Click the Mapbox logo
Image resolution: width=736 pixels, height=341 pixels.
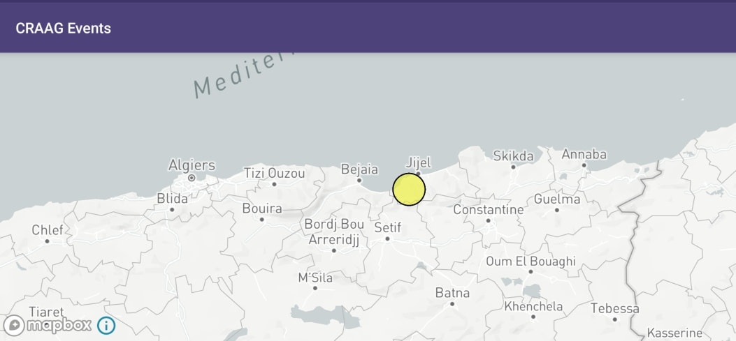pyautogui.click(x=47, y=325)
